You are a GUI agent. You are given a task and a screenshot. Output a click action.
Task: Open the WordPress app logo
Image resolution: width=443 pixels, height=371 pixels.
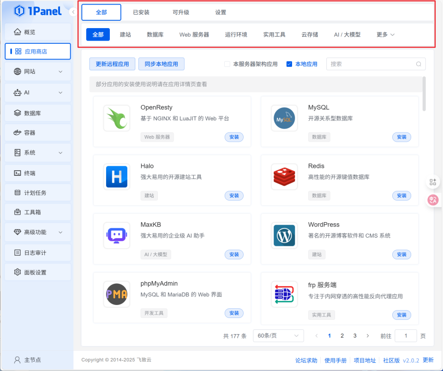[284, 235]
